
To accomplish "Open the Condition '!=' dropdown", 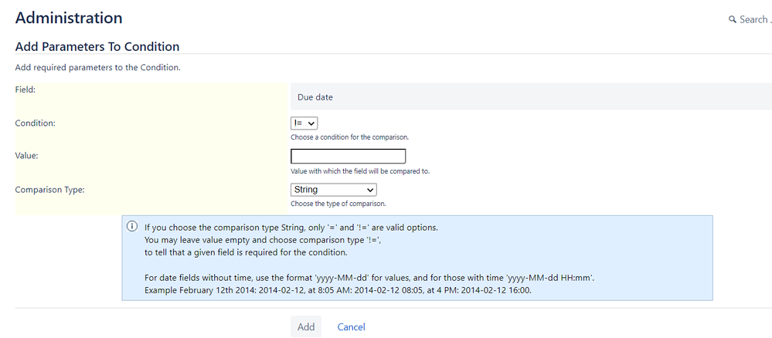I will tap(304, 123).
